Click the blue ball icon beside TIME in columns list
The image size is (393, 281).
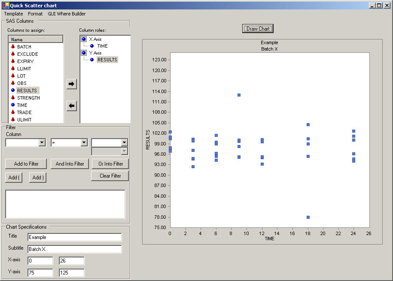coord(13,105)
